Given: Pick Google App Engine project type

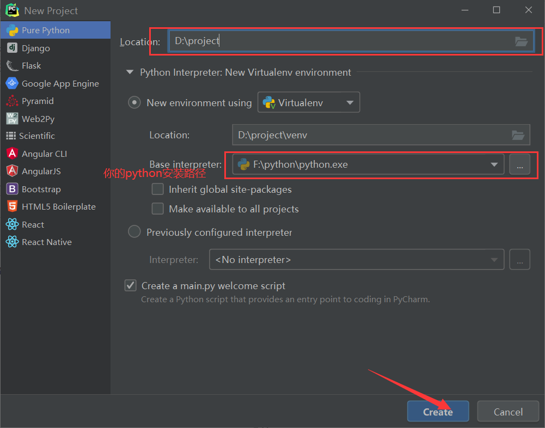Looking at the screenshot, I should [56, 83].
